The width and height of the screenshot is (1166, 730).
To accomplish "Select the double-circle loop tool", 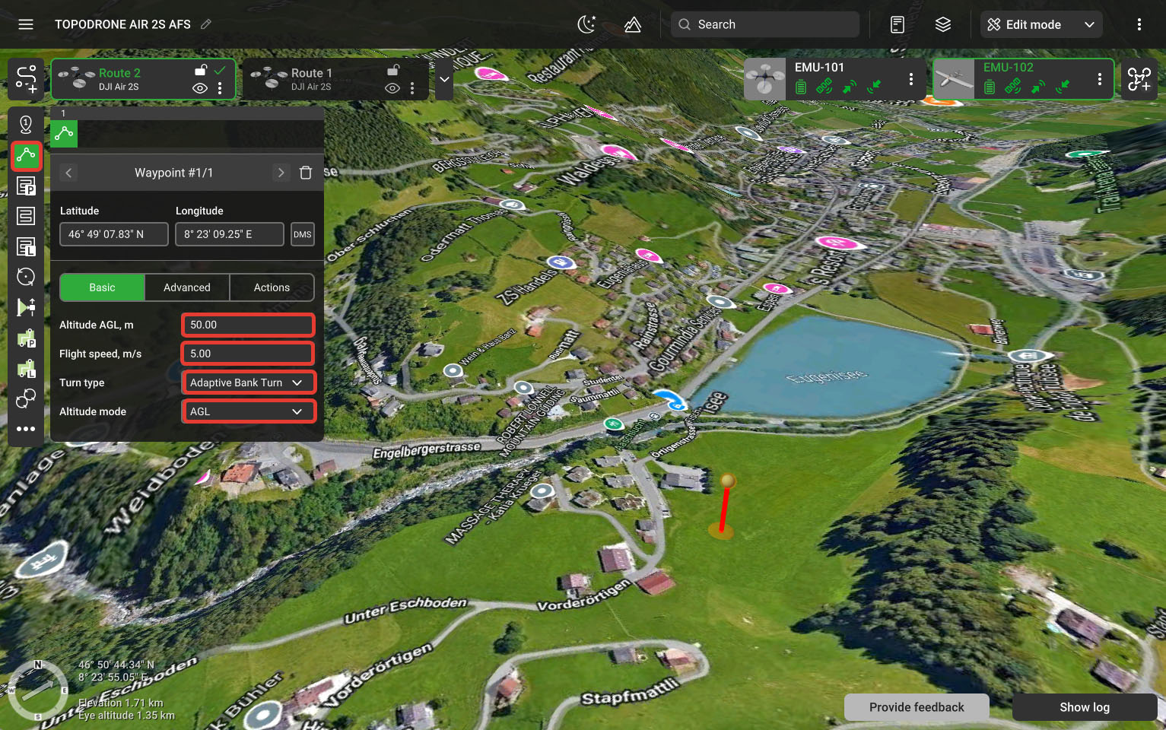I will 26,398.
